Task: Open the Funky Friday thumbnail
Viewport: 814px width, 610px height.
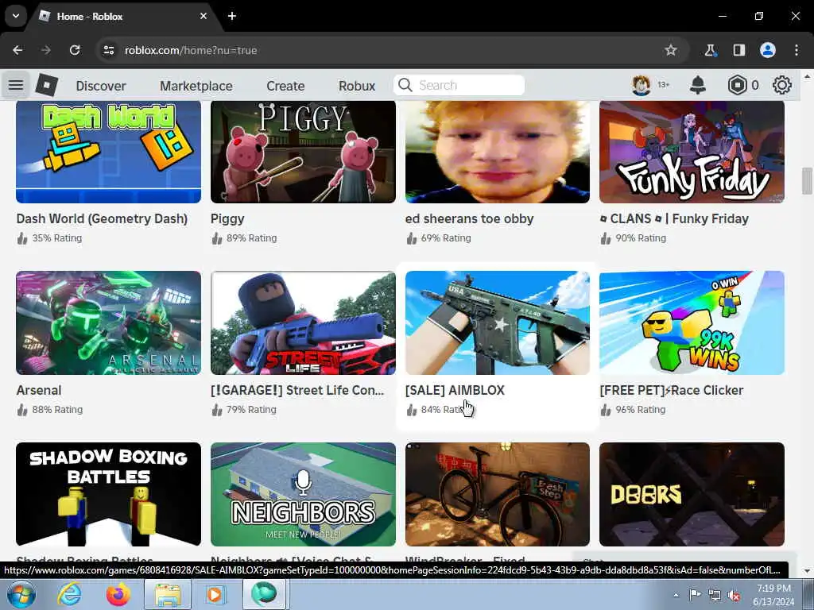Action: click(692, 152)
